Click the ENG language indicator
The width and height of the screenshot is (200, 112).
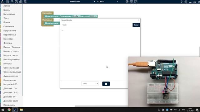[x=183, y=110]
